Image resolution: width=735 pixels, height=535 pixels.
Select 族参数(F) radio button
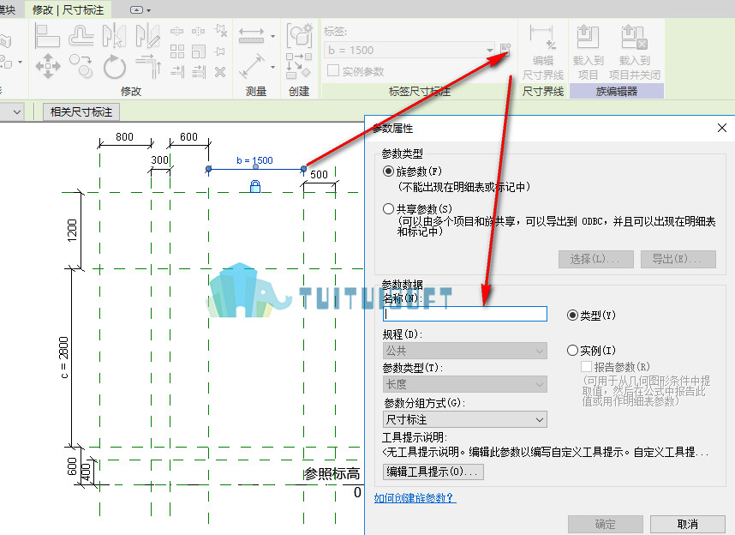(x=388, y=171)
